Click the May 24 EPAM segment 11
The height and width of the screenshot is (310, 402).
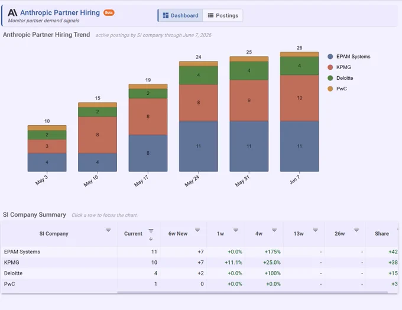tap(199, 146)
